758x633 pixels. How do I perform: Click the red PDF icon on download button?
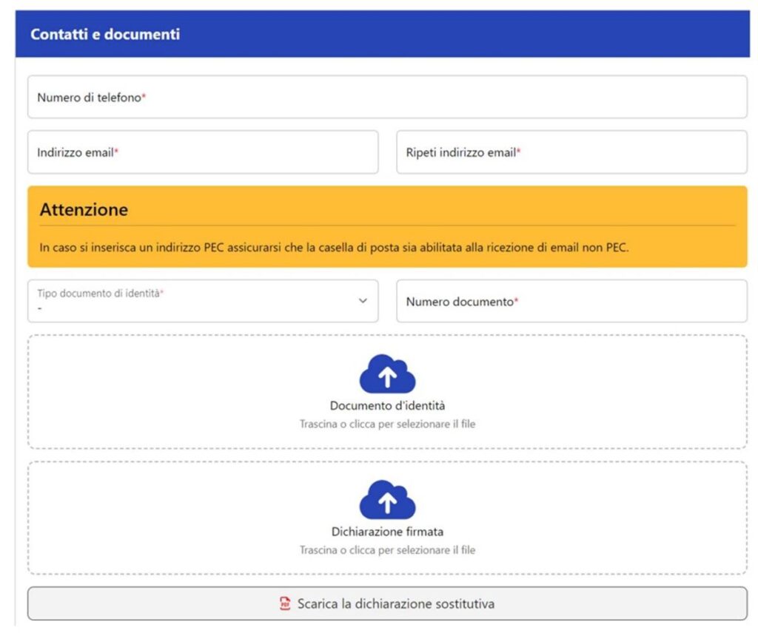(x=285, y=604)
